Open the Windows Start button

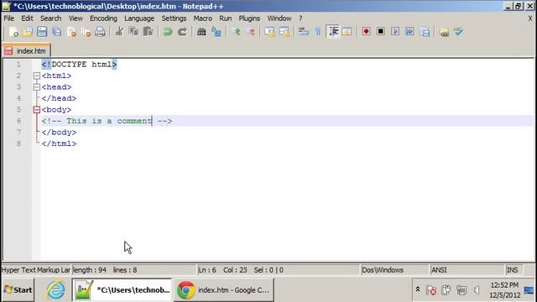tap(18, 290)
